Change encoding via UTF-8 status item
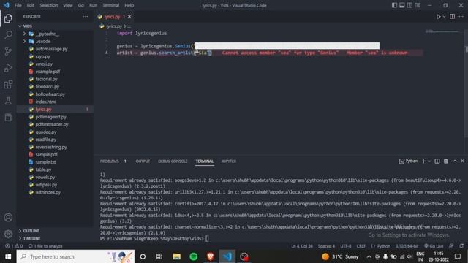468x263 pixels. [346, 246]
